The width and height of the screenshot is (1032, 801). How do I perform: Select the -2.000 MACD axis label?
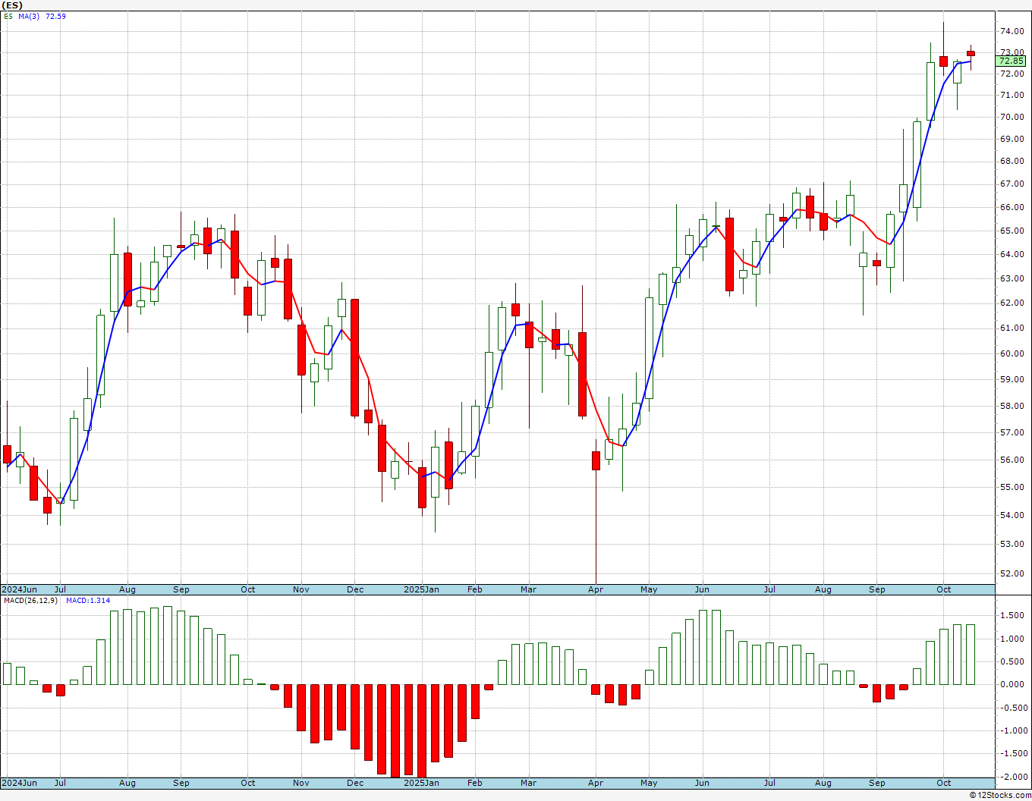coord(1012,777)
